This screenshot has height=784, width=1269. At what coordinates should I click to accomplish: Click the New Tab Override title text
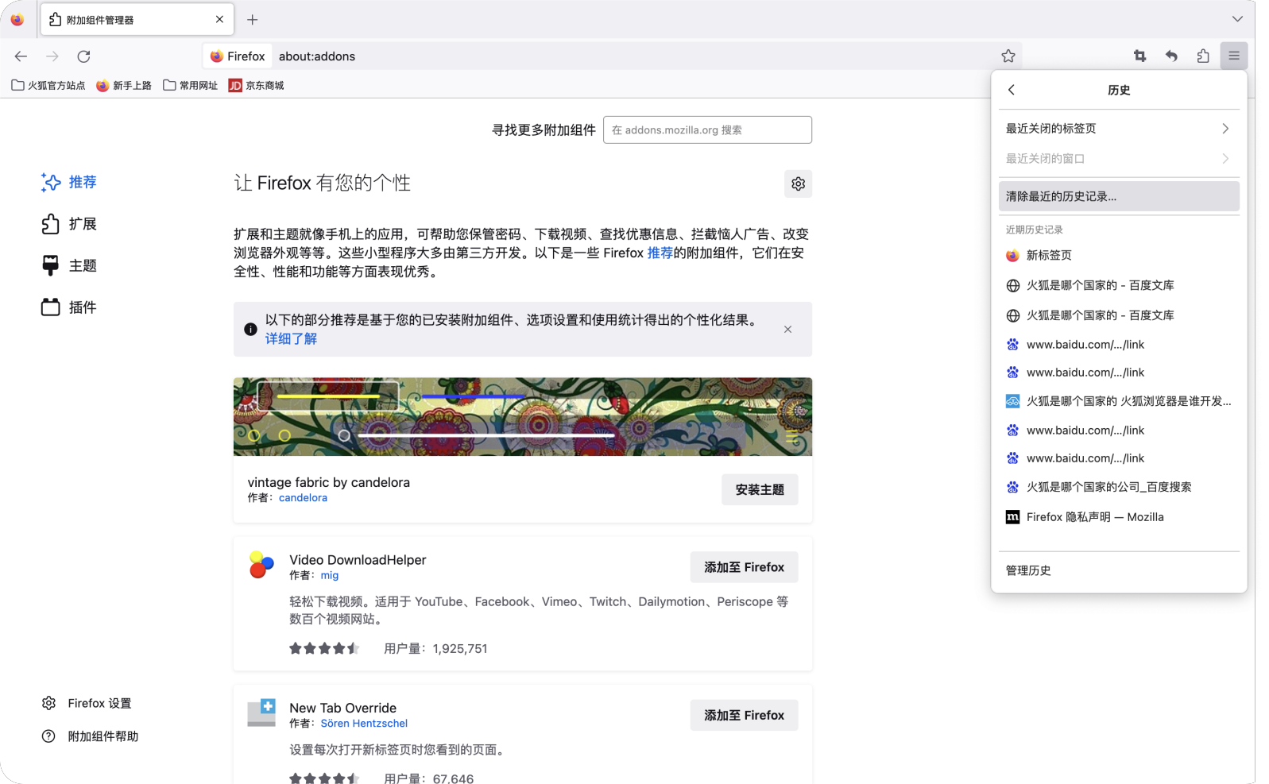[343, 708]
